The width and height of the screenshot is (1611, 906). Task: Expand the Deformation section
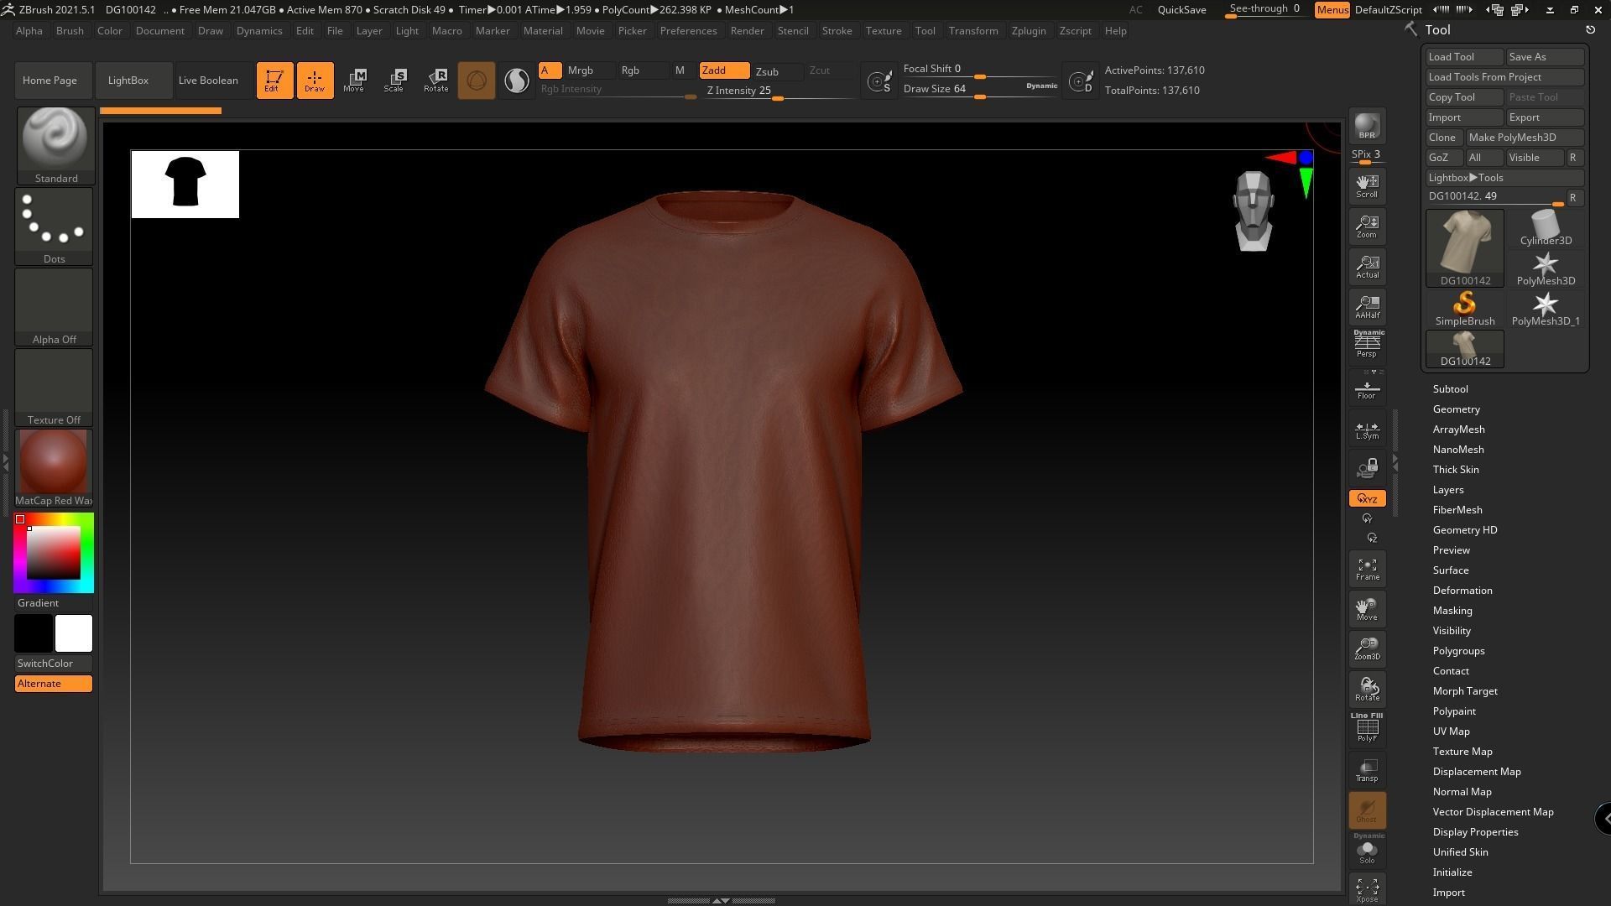1462,591
